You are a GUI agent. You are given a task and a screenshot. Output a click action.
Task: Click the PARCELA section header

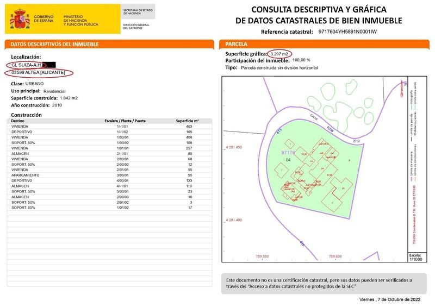(236, 44)
